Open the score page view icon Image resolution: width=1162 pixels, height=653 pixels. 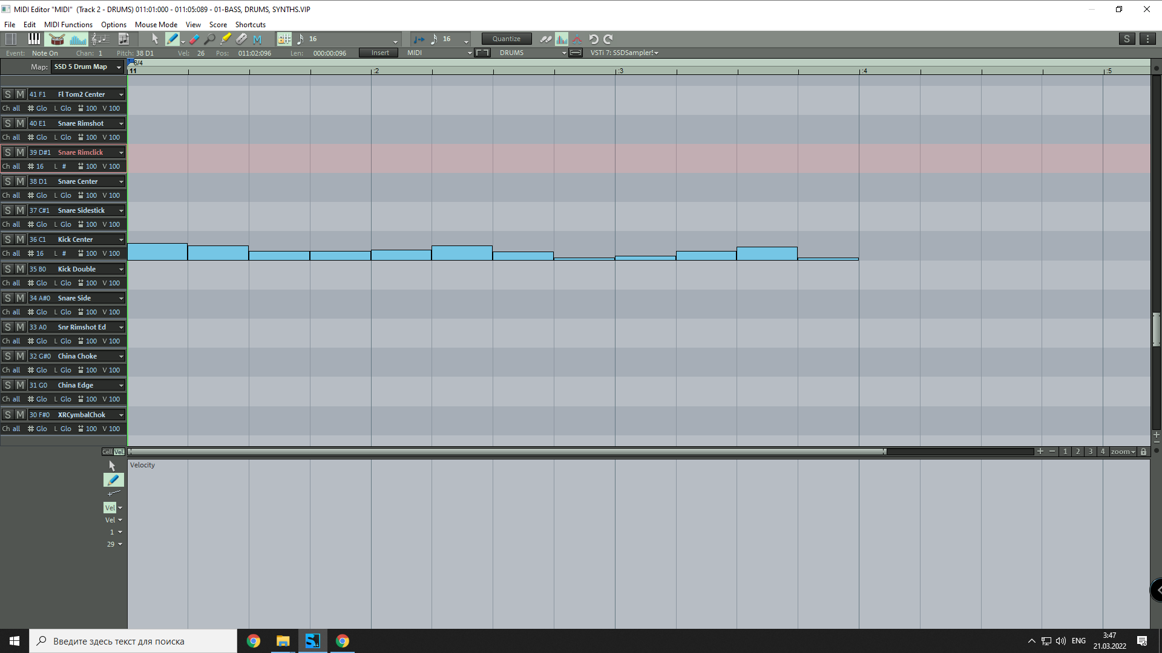(123, 39)
